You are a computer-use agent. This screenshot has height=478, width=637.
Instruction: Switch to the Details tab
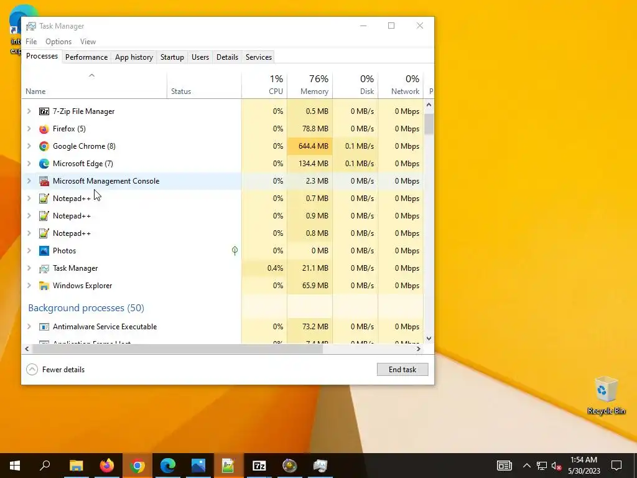coord(227,57)
